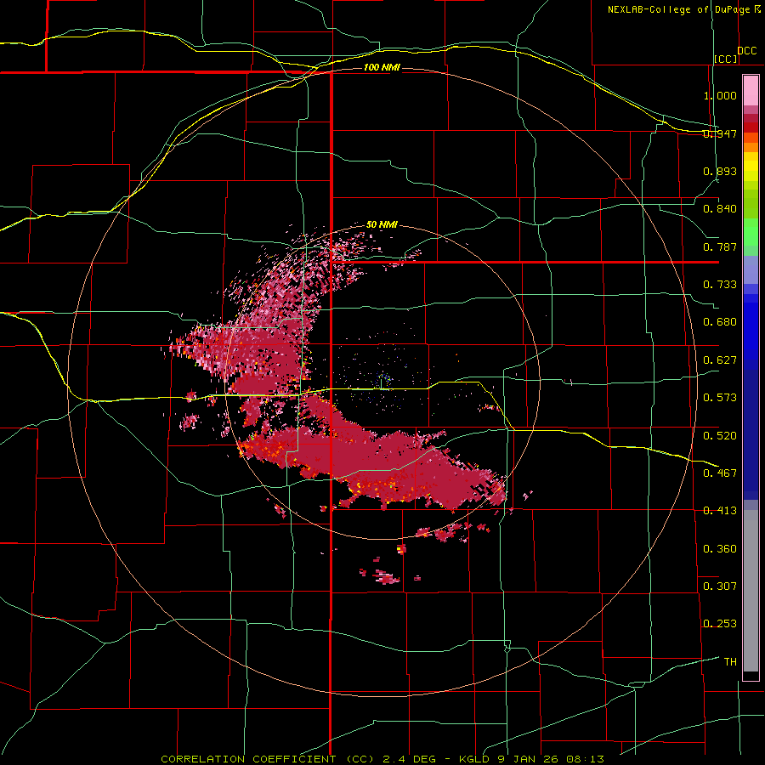Click the 0.787 scale value
The image size is (765, 765).
click(720, 246)
